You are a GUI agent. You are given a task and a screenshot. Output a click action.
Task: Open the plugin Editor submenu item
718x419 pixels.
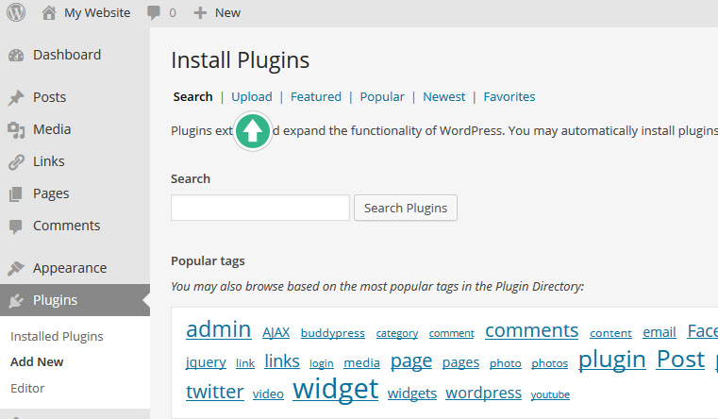(27, 388)
